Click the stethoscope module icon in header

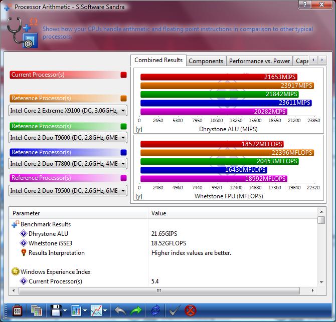(x=23, y=33)
